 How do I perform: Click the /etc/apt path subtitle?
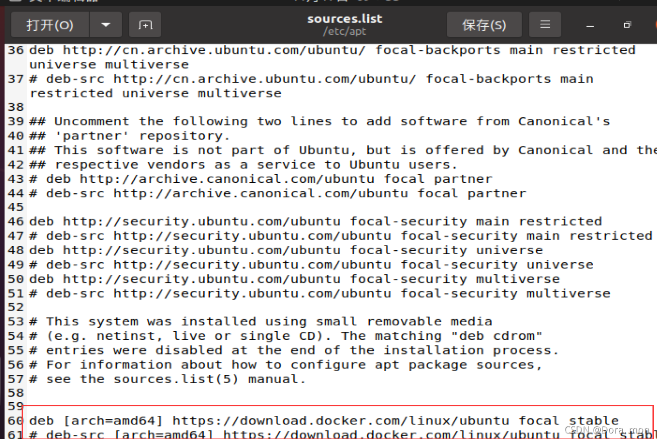[x=345, y=32]
